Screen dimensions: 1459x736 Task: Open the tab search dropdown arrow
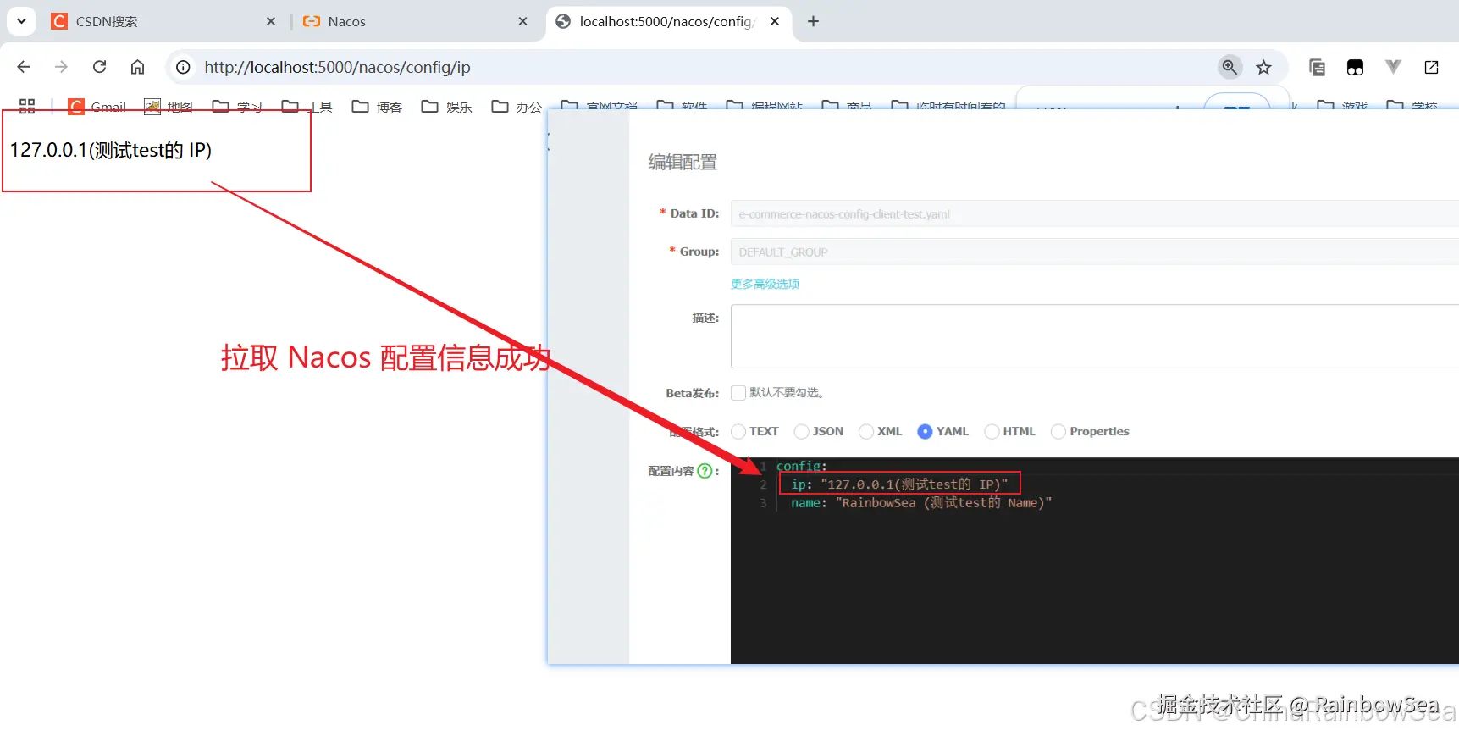[21, 21]
